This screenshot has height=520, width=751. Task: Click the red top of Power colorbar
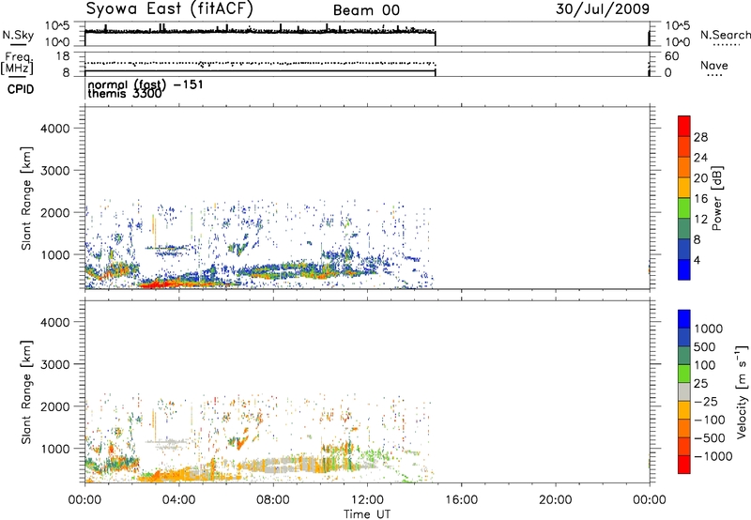tap(684, 126)
